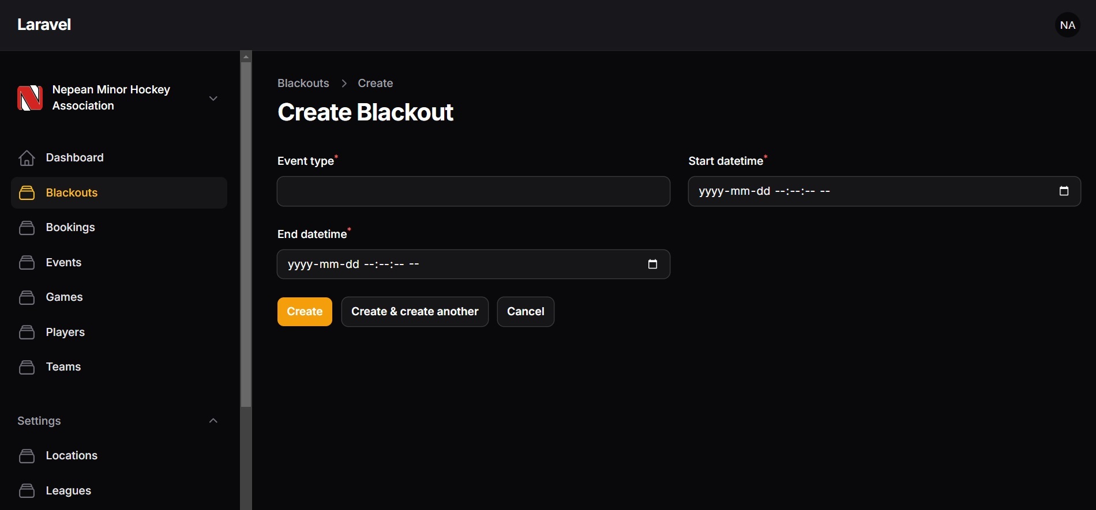Go to Teams in the sidebar
1096x510 pixels.
click(63, 367)
